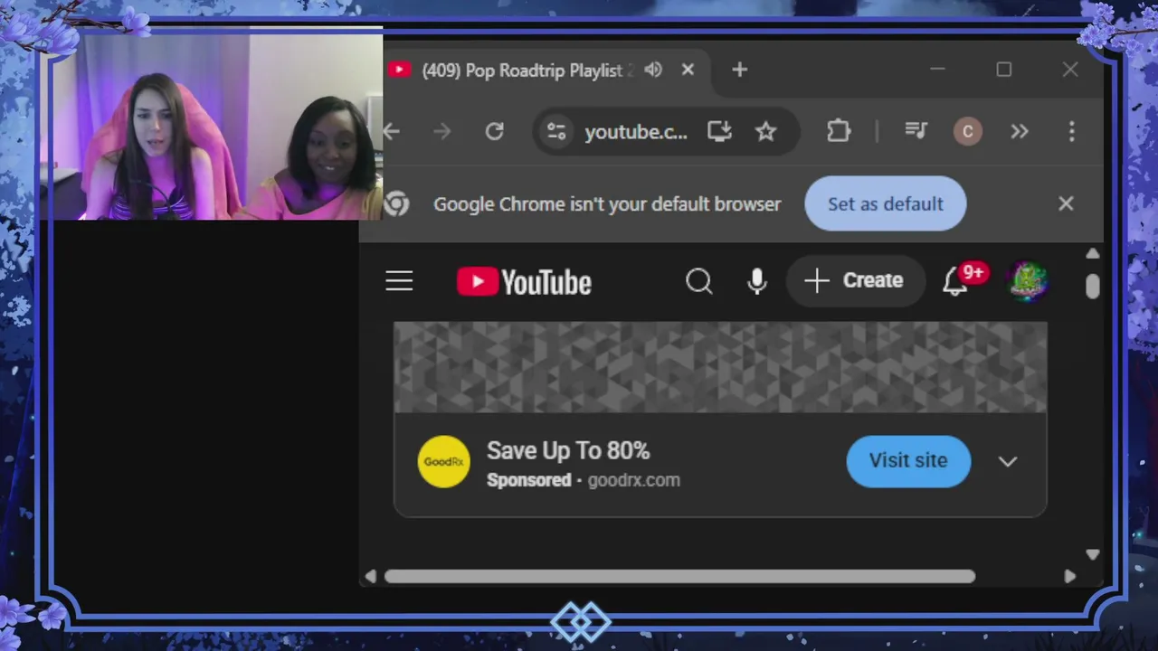Click the vertical scrollbar thumb
The height and width of the screenshot is (651, 1158).
[x=1092, y=286]
